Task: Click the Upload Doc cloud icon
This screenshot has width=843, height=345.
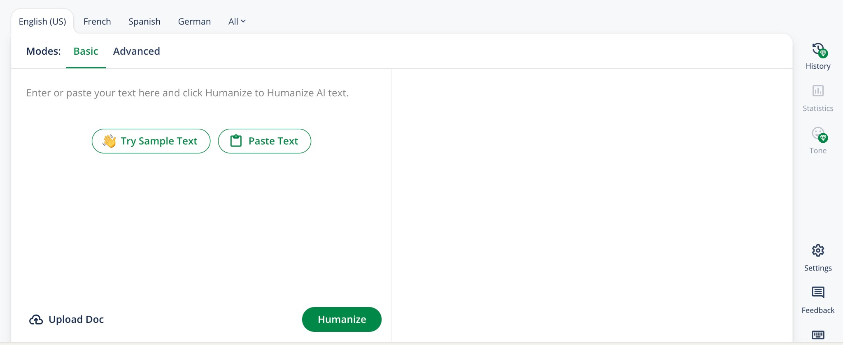Action: coord(36,320)
